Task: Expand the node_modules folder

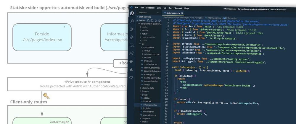Action: (x=147, y=37)
